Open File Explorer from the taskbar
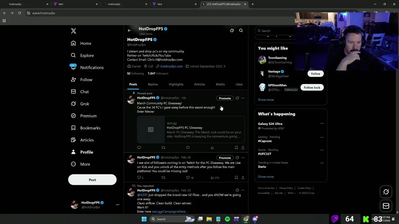This screenshot has width=399, height=224. click(209, 219)
